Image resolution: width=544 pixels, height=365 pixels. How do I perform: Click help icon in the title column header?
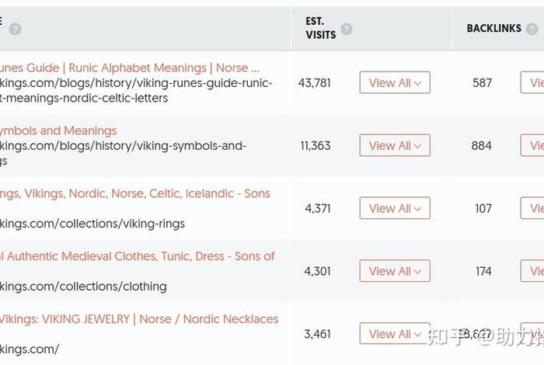[15, 29]
